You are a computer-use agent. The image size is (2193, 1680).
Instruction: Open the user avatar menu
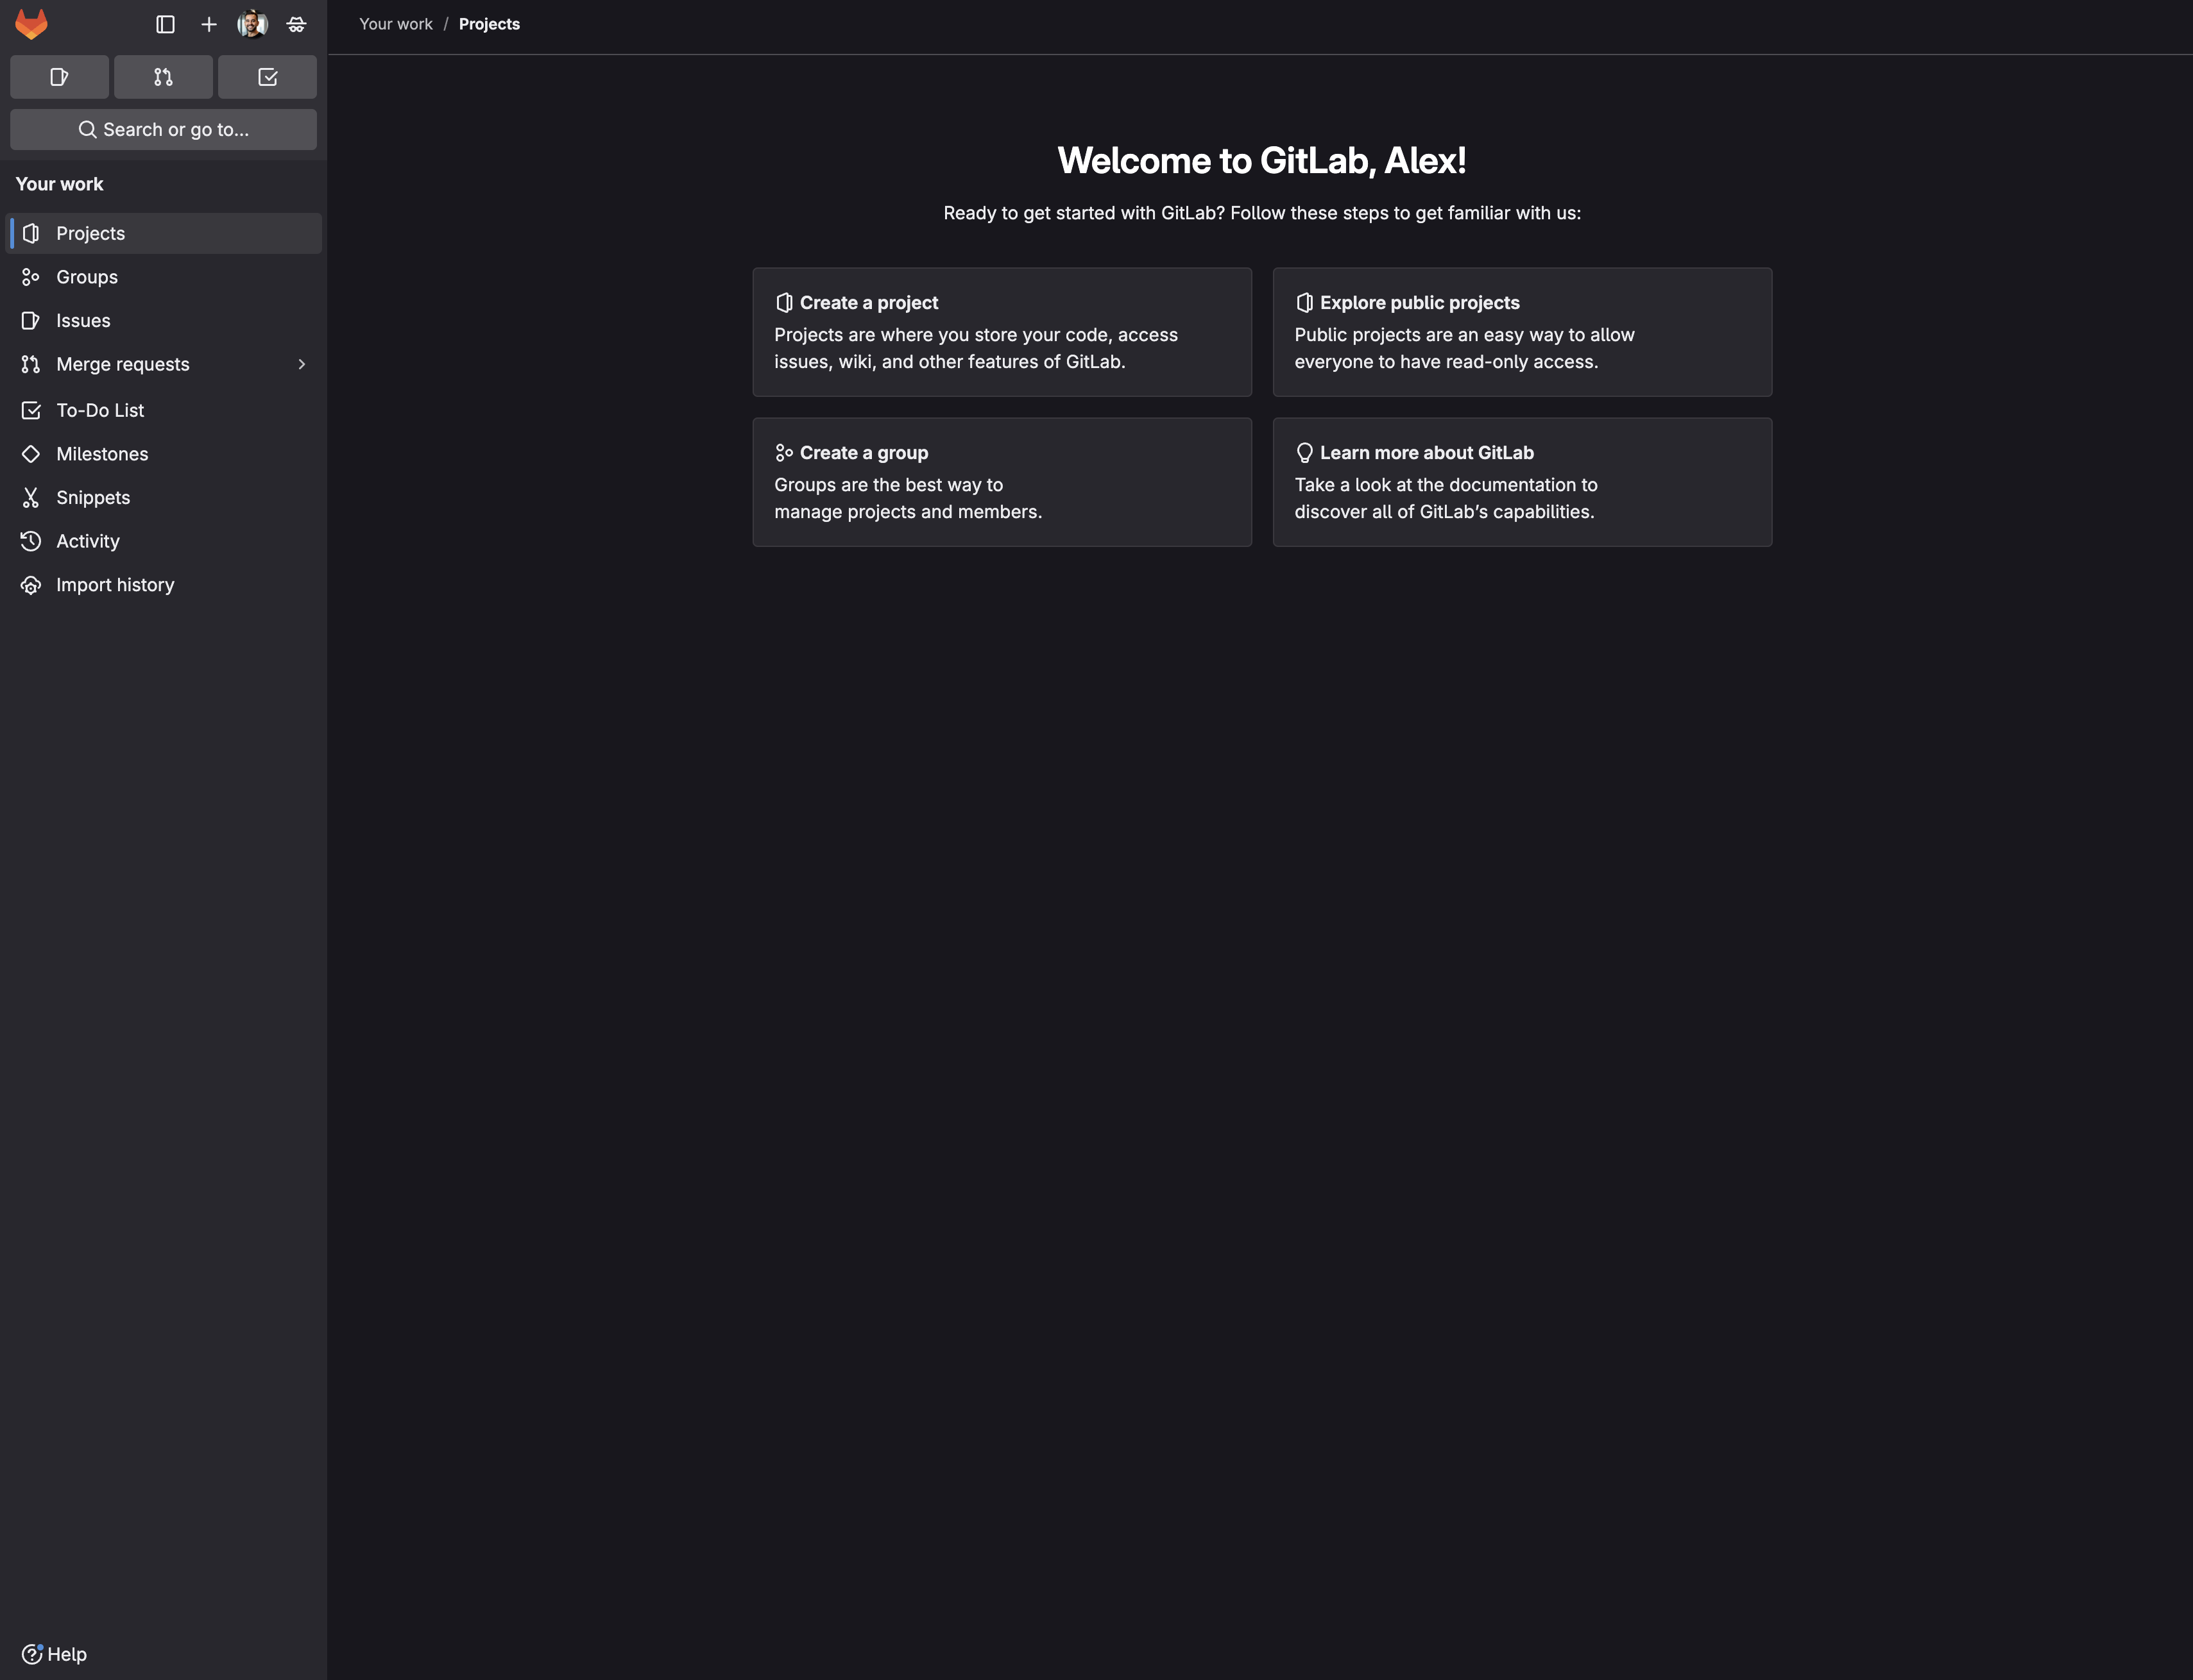tap(252, 24)
